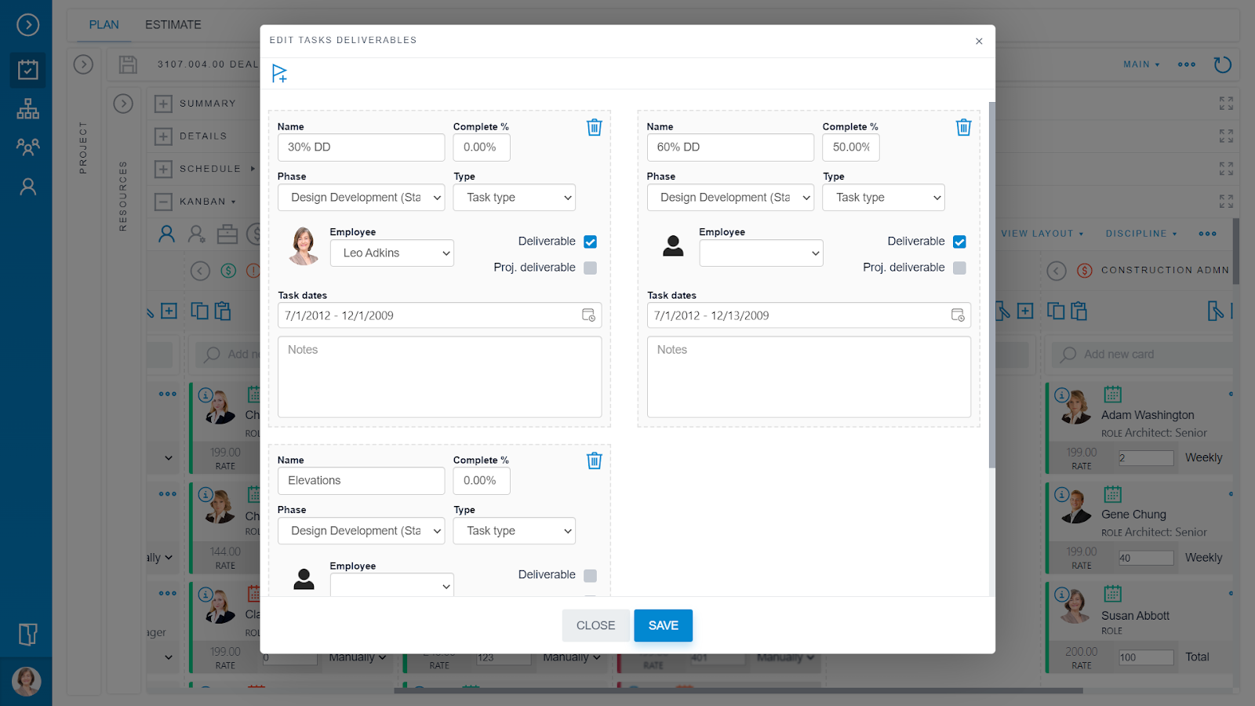Open the org chart view from the sidebar

[x=27, y=108]
